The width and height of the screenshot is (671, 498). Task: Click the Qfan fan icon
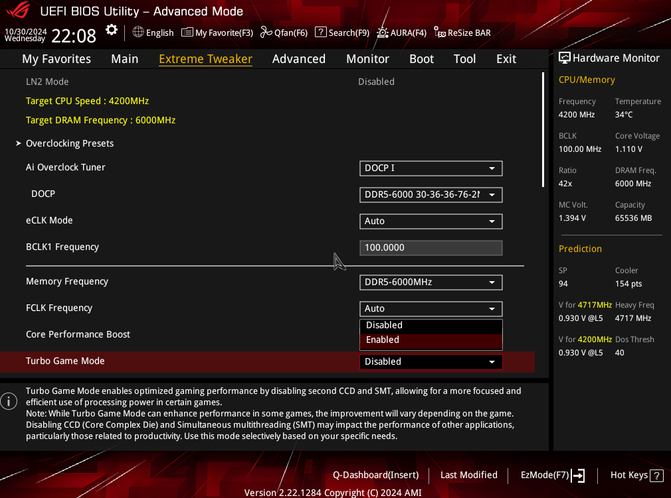(x=266, y=32)
